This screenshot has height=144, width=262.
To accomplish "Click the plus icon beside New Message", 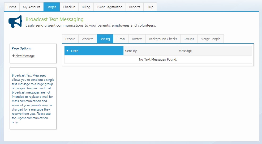I will coord(13,56).
